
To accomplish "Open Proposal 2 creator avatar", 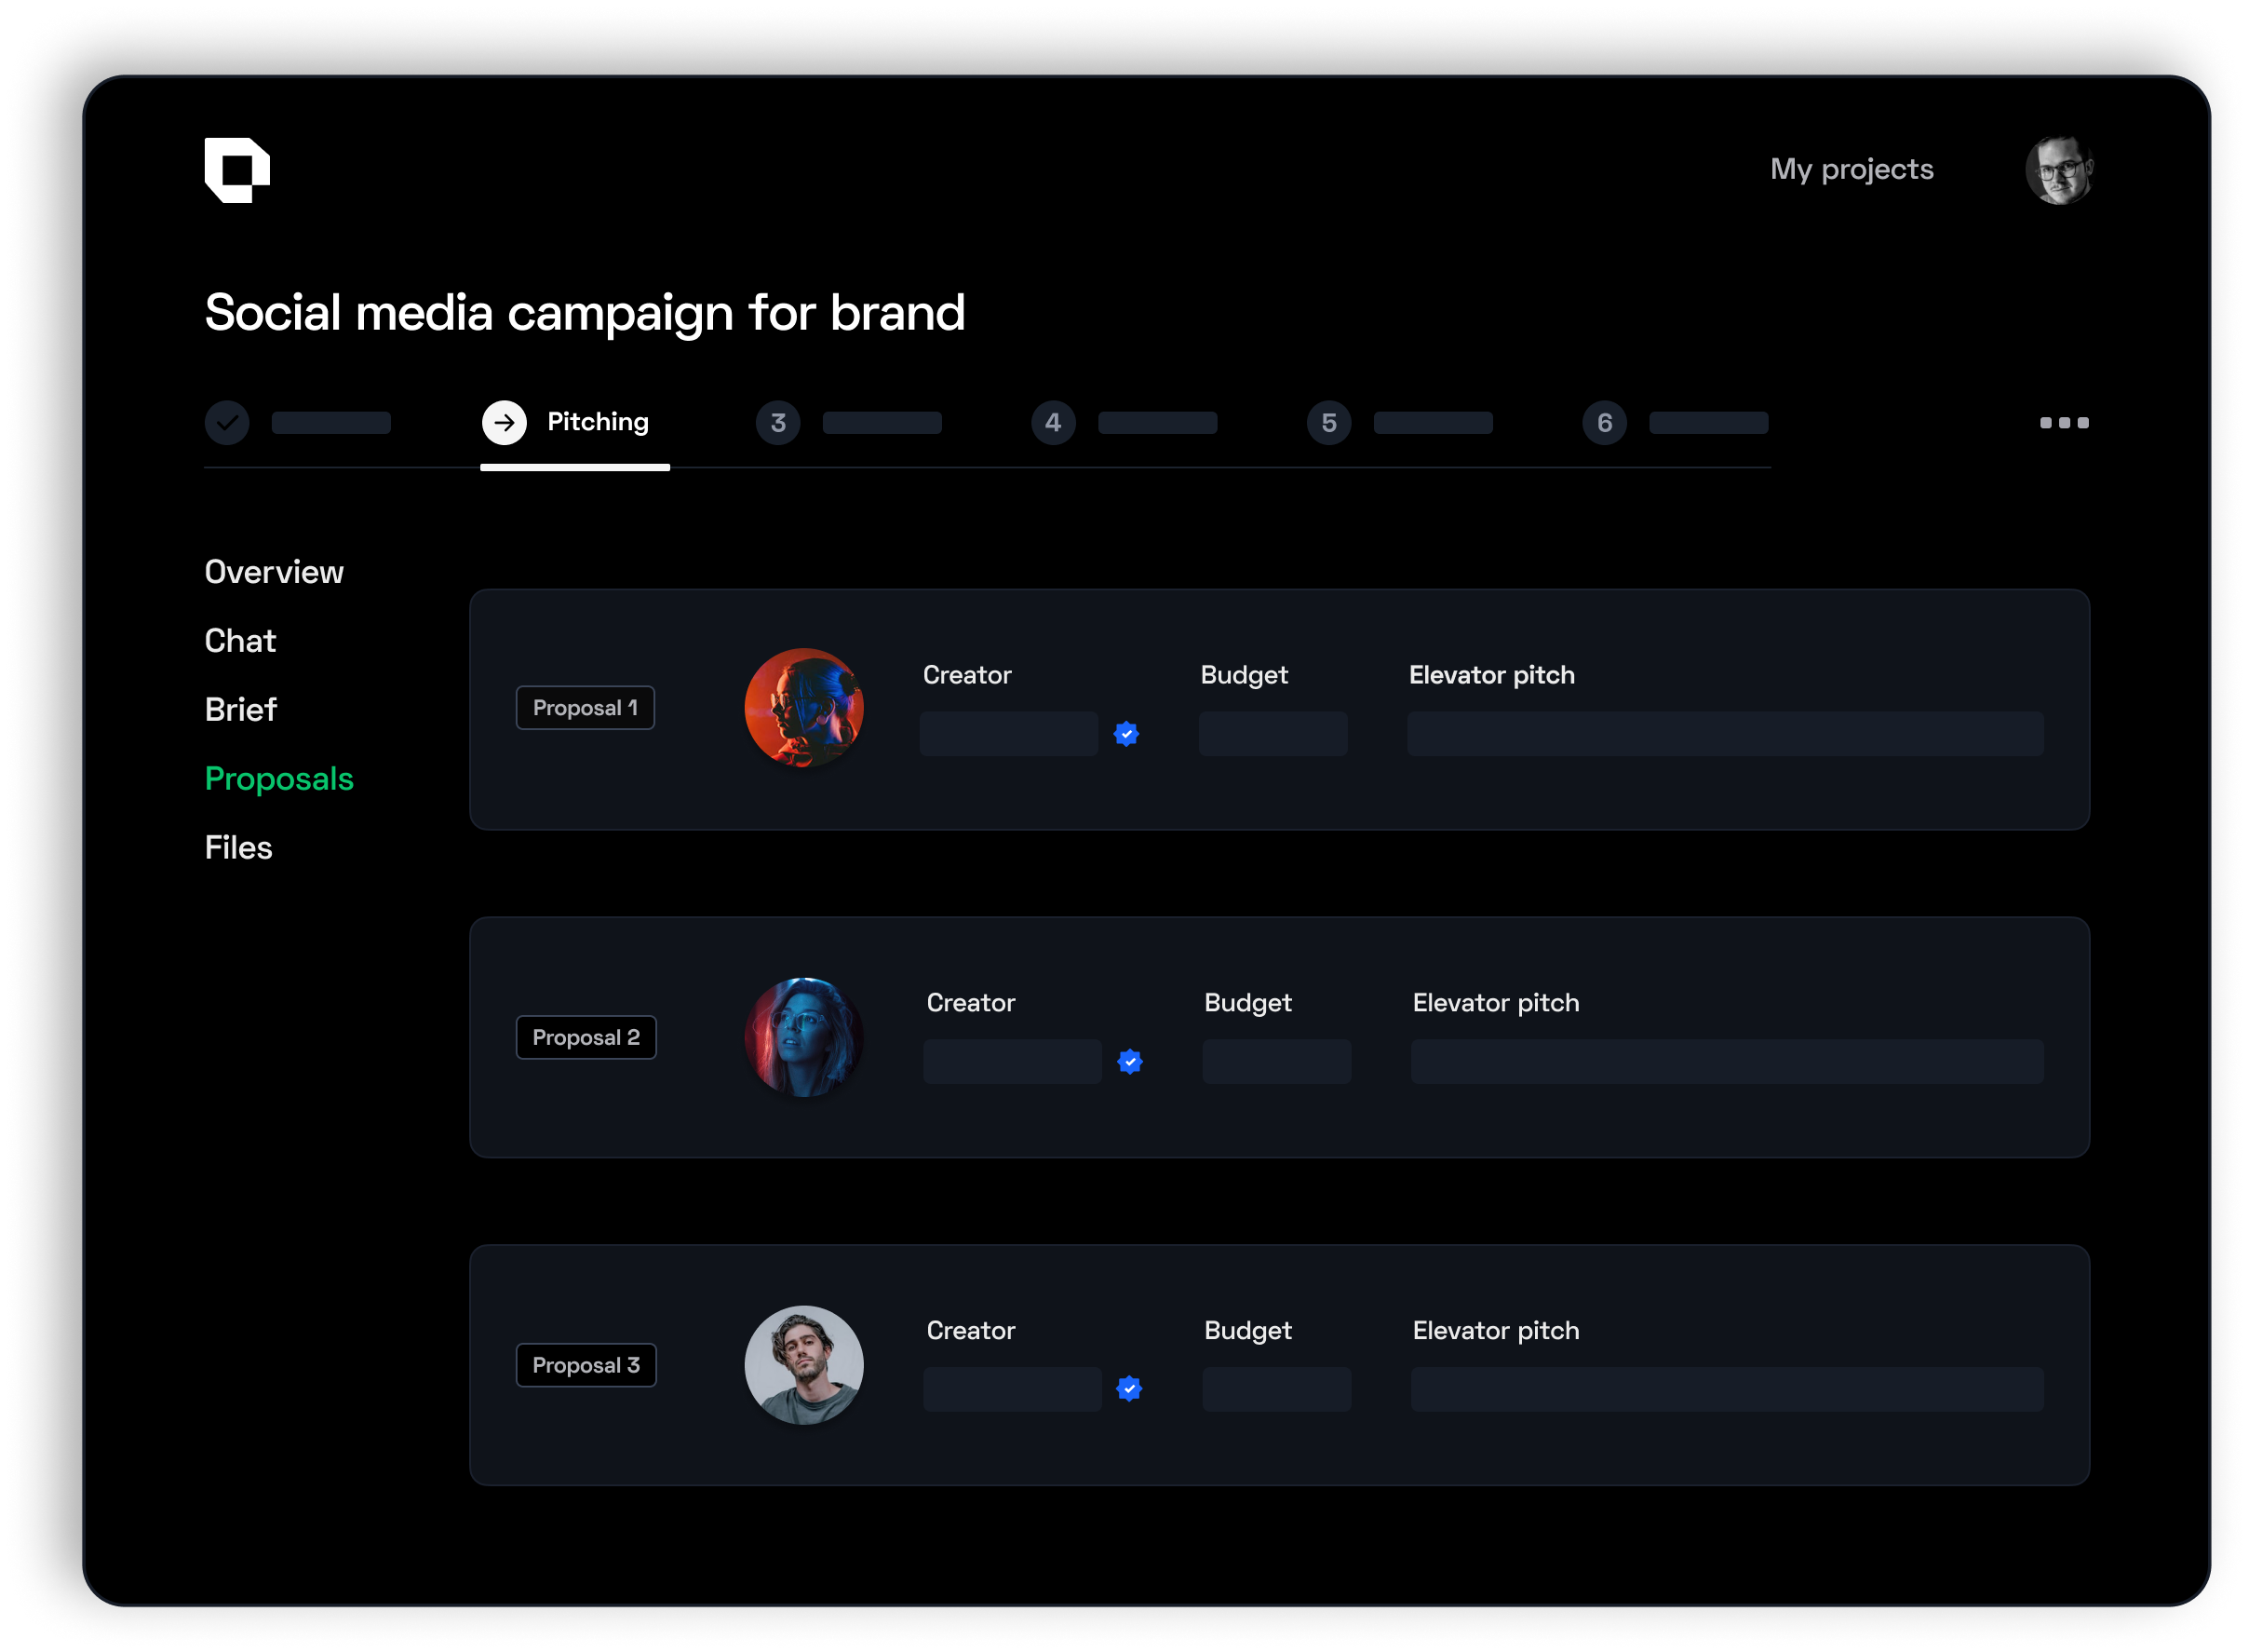I will point(803,1037).
